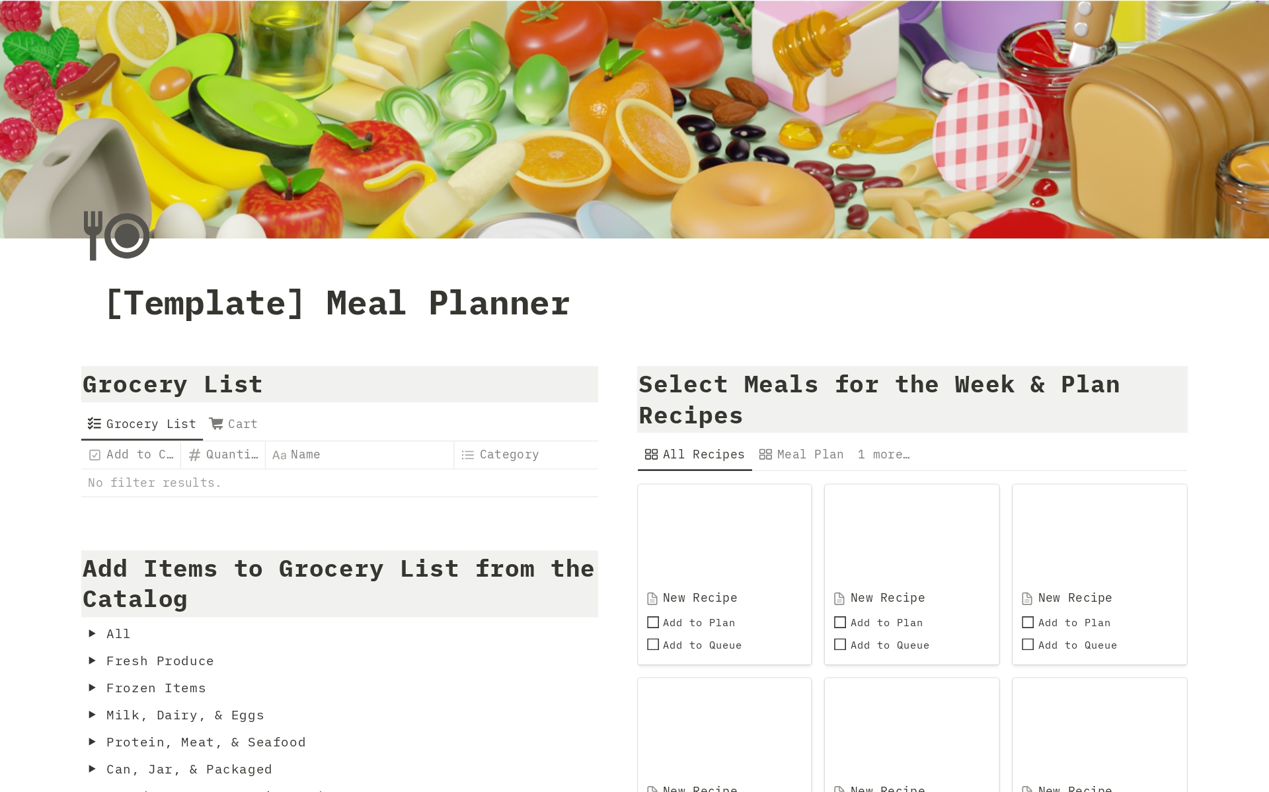
Task: Switch to the Cart tab
Action: click(x=234, y=423)
